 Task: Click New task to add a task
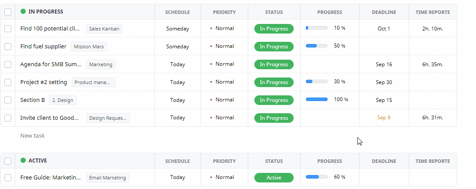pos(32,136)
